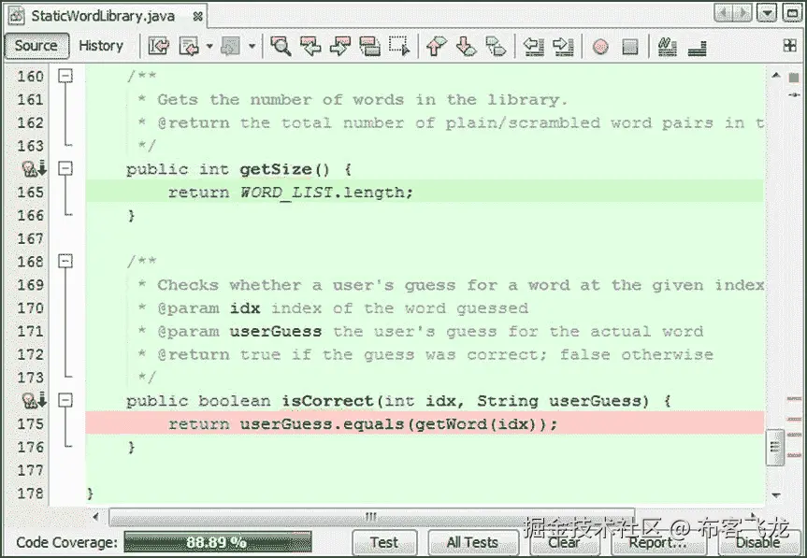The width and height of the screenshot is (807, 558).
Task: Click the 88.89% coverage progress bar
Action: [x=218, y=540]
